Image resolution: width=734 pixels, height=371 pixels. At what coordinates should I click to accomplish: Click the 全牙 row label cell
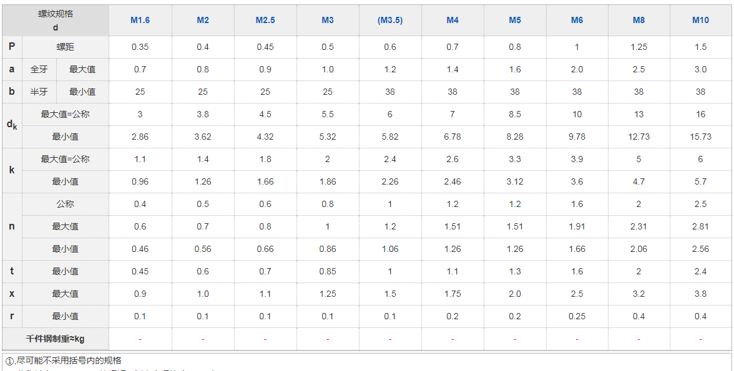39,69
